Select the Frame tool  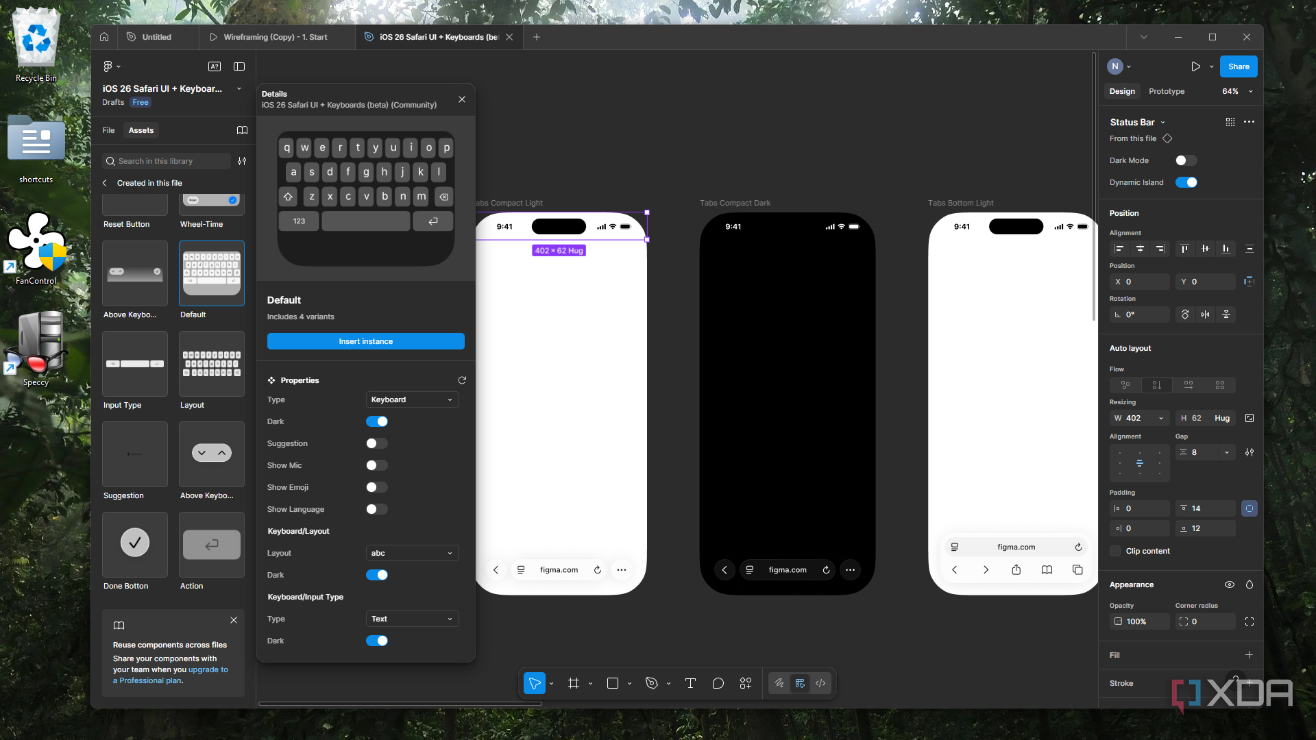point(574,683)
